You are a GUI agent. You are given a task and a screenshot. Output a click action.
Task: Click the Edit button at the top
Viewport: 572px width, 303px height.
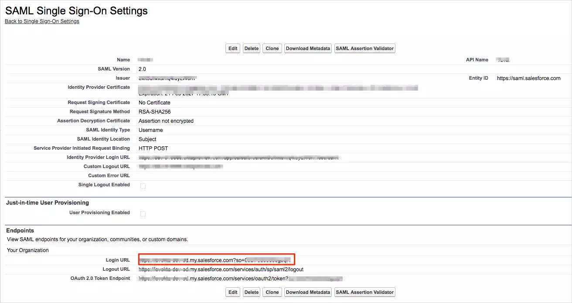232,48
